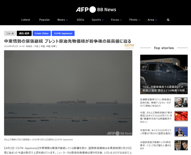The height and width of the screenshot is (155, 191).
Task: Click the CGTN Japanese logo beside the date
Action: coord(129,46)
